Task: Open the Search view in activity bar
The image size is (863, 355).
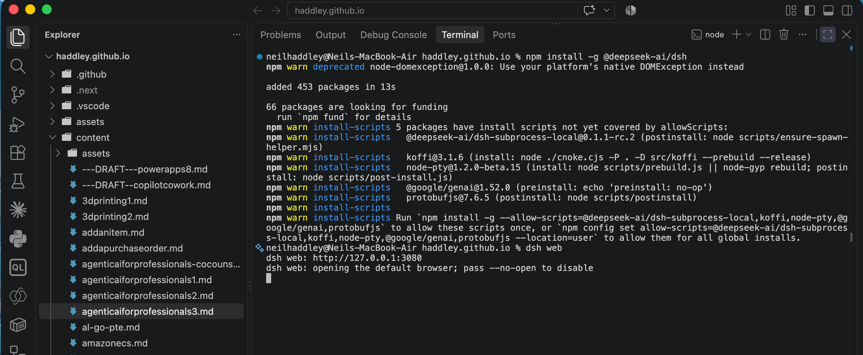Action: (18, 66)
